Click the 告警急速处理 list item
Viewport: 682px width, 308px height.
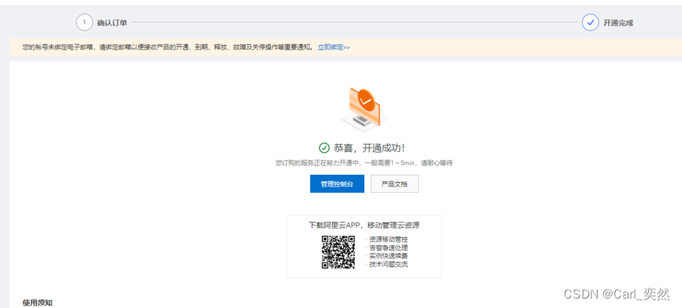click(389, 247)
